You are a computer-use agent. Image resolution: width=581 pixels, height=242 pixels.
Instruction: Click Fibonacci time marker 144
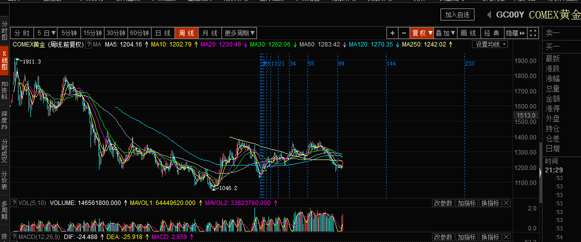391,63
